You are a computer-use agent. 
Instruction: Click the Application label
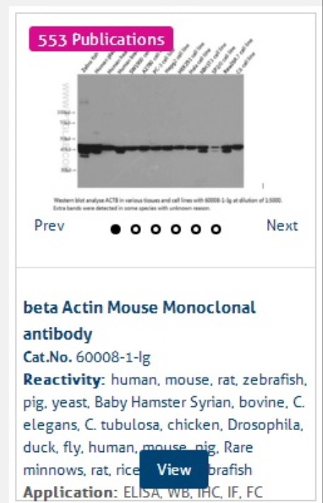coord(71,492)
